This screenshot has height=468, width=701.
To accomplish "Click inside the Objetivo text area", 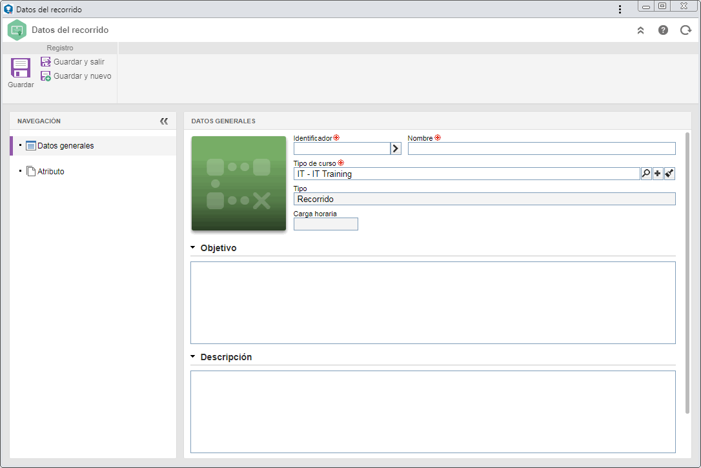I will click(x=432, y=303).
